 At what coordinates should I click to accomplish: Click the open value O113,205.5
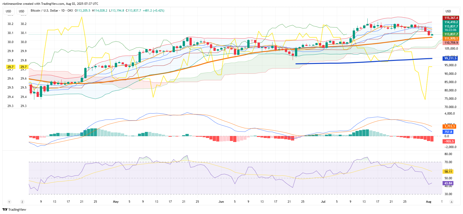pyautogui.click(x=83, y=11)
